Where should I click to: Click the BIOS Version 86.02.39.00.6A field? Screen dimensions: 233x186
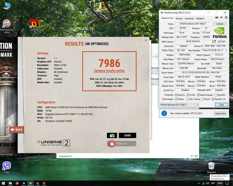(x=193, y=41)
